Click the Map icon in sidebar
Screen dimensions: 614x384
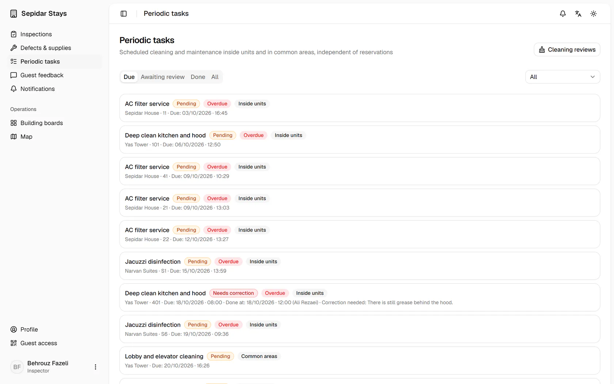(14, 137)
